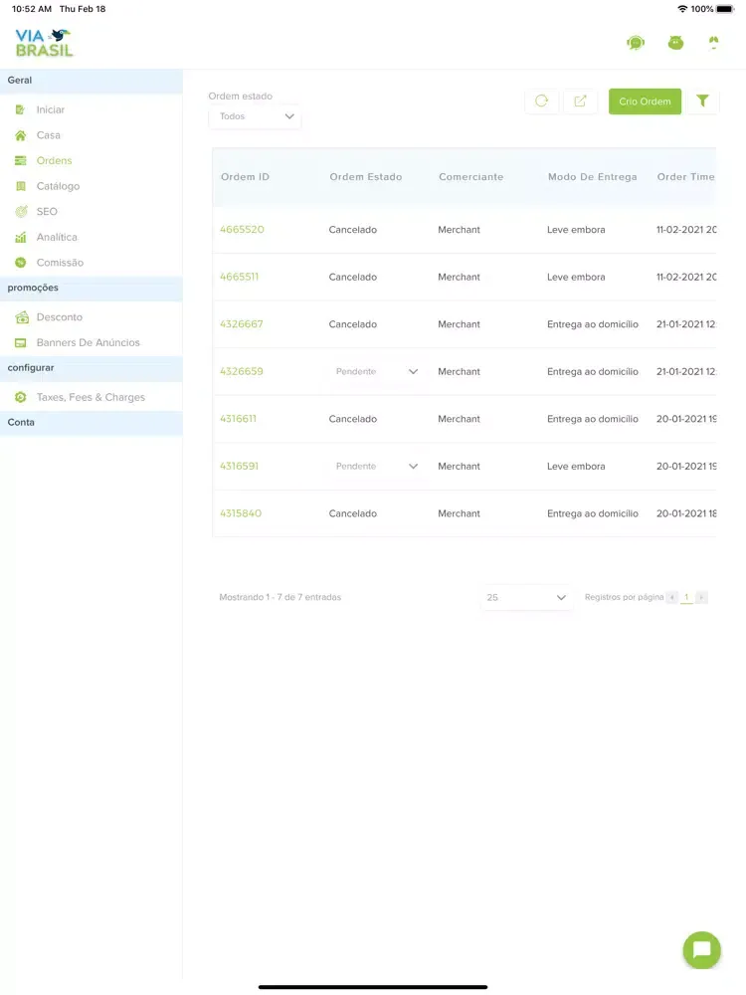Viewport: 746px width, 995px height.
Task: Click the Ordens list icon
Action: (20, 160)
